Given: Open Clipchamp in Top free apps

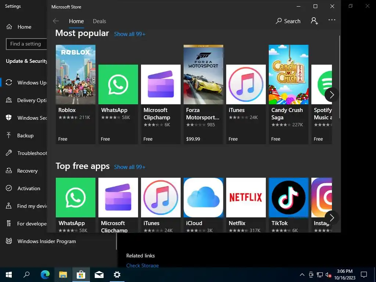Looking at the screenshot, I should [118, 205].
